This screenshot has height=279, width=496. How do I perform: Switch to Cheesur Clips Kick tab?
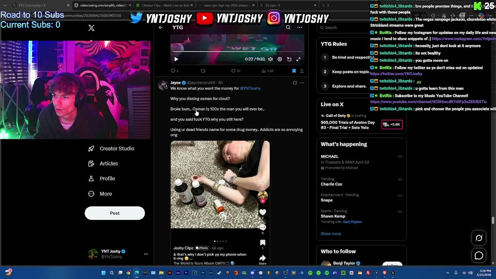(x=165, y=5)
